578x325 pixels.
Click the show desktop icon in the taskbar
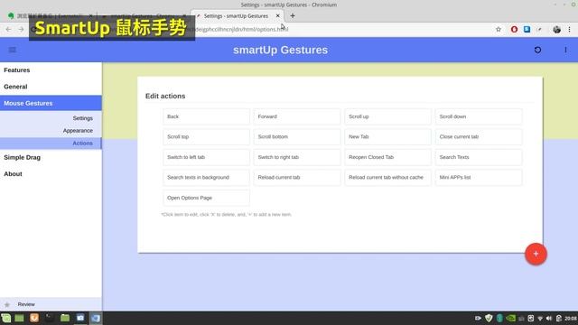click(x=19, y=318)
